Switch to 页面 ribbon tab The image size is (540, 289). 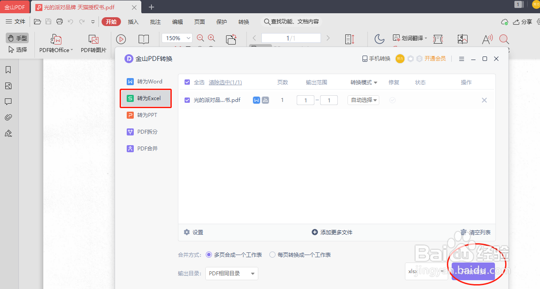(x=200, y=22)
